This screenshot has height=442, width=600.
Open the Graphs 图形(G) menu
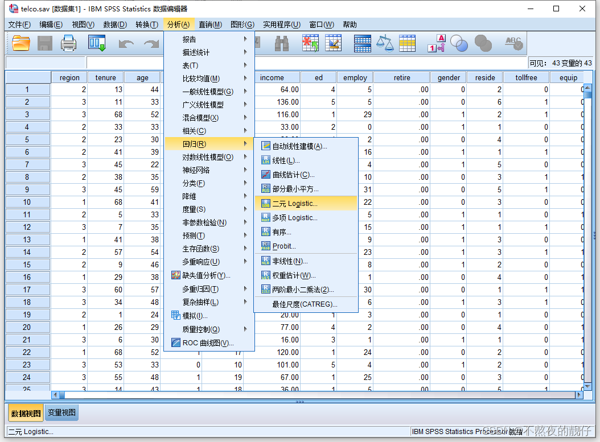pos(242,24)
